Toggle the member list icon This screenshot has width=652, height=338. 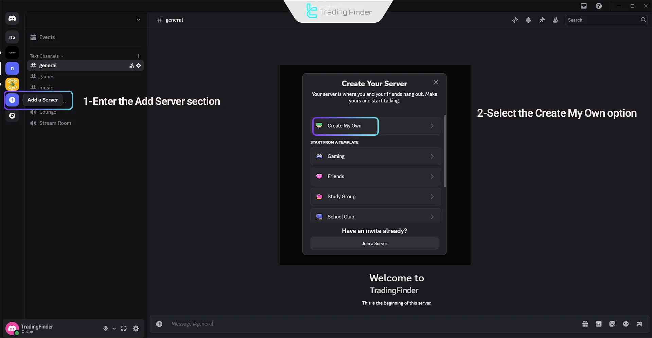(556, 20)
